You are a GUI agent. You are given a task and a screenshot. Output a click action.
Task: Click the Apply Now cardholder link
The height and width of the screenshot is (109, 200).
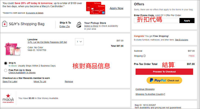tap(116, 8)
